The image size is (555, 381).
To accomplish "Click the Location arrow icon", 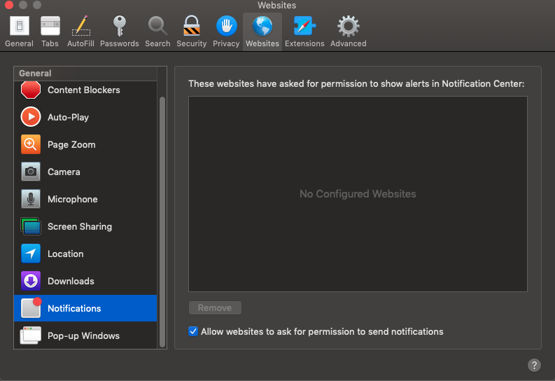I will 31,254.
